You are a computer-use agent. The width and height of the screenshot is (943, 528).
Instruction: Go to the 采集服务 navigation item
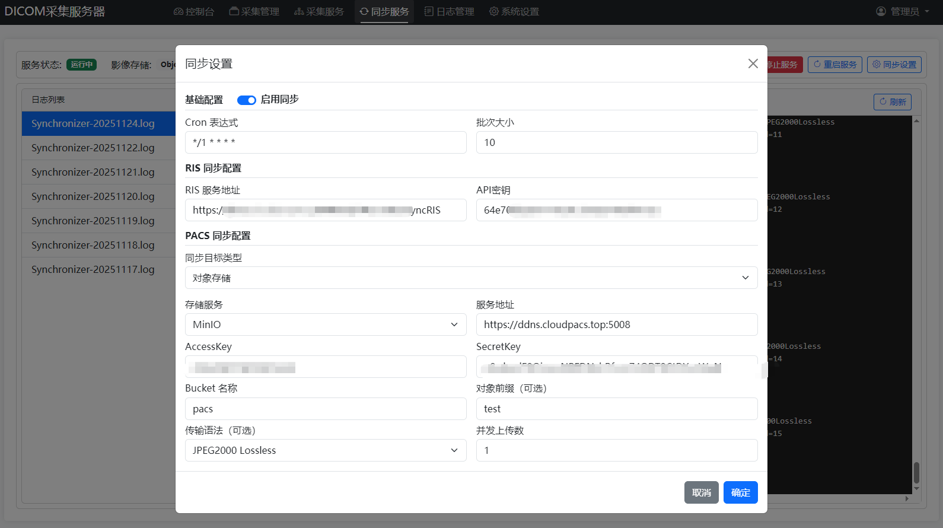(x=319, y=12)
